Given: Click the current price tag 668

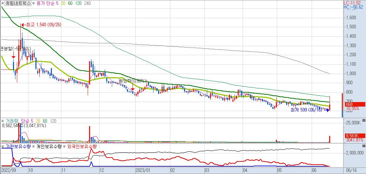Looking at the screenshot, I should tap(355, 104).
